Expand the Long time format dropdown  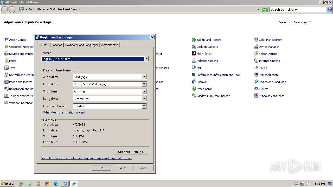(x=144, y=99)
